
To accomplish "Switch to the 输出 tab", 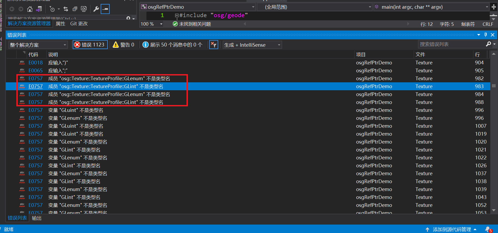I will (x=37, y=218).
